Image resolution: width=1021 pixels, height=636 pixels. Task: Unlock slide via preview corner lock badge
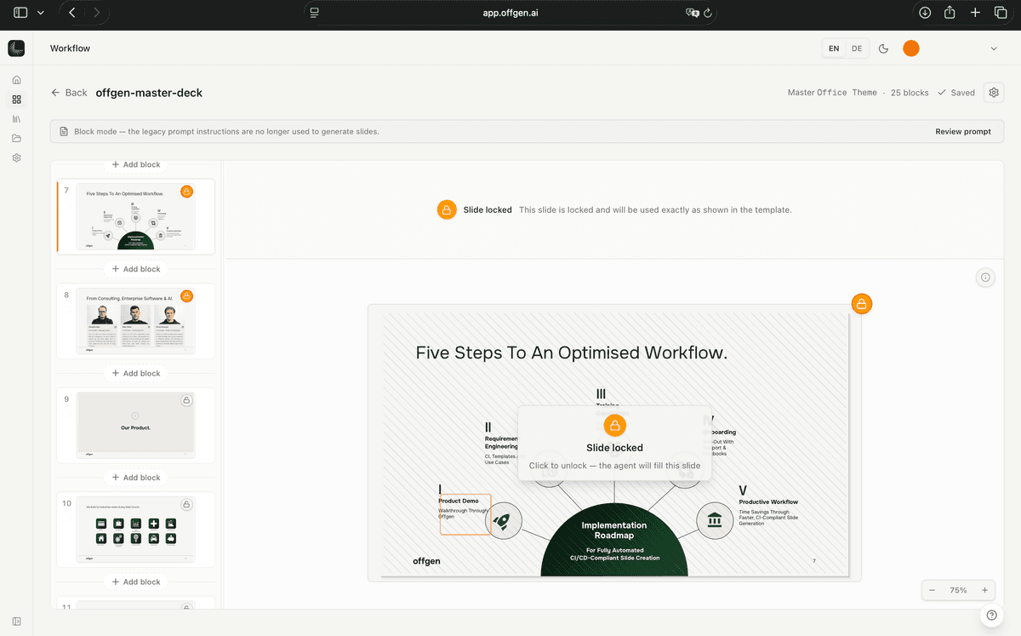pos(862,304)
